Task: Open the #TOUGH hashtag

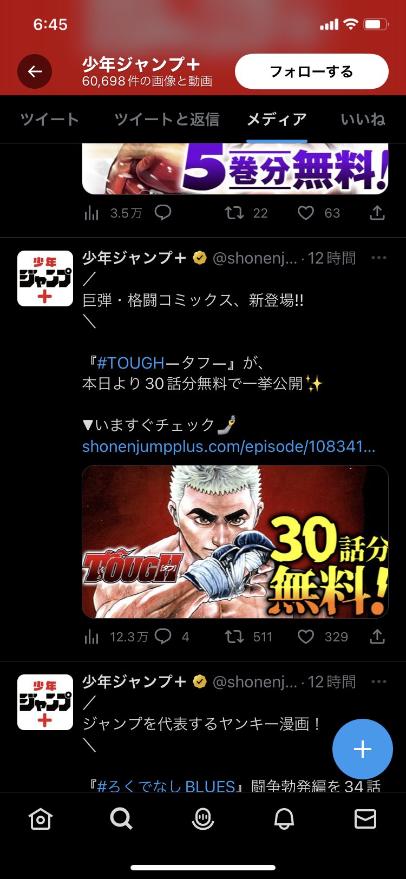Action: [130, 363]
